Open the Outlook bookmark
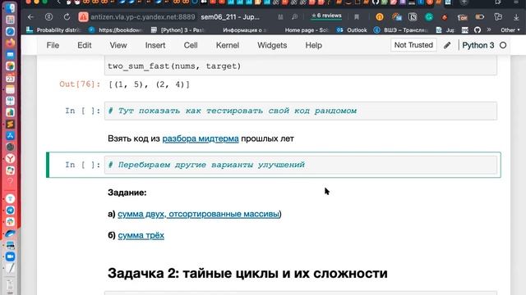Screen dimensions: 526x295 (x=353, y=30)
